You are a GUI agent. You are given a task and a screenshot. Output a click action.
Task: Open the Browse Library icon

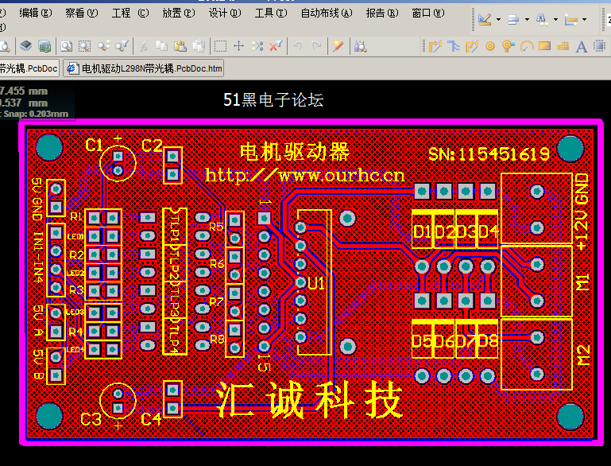click(x=360, y=46)
